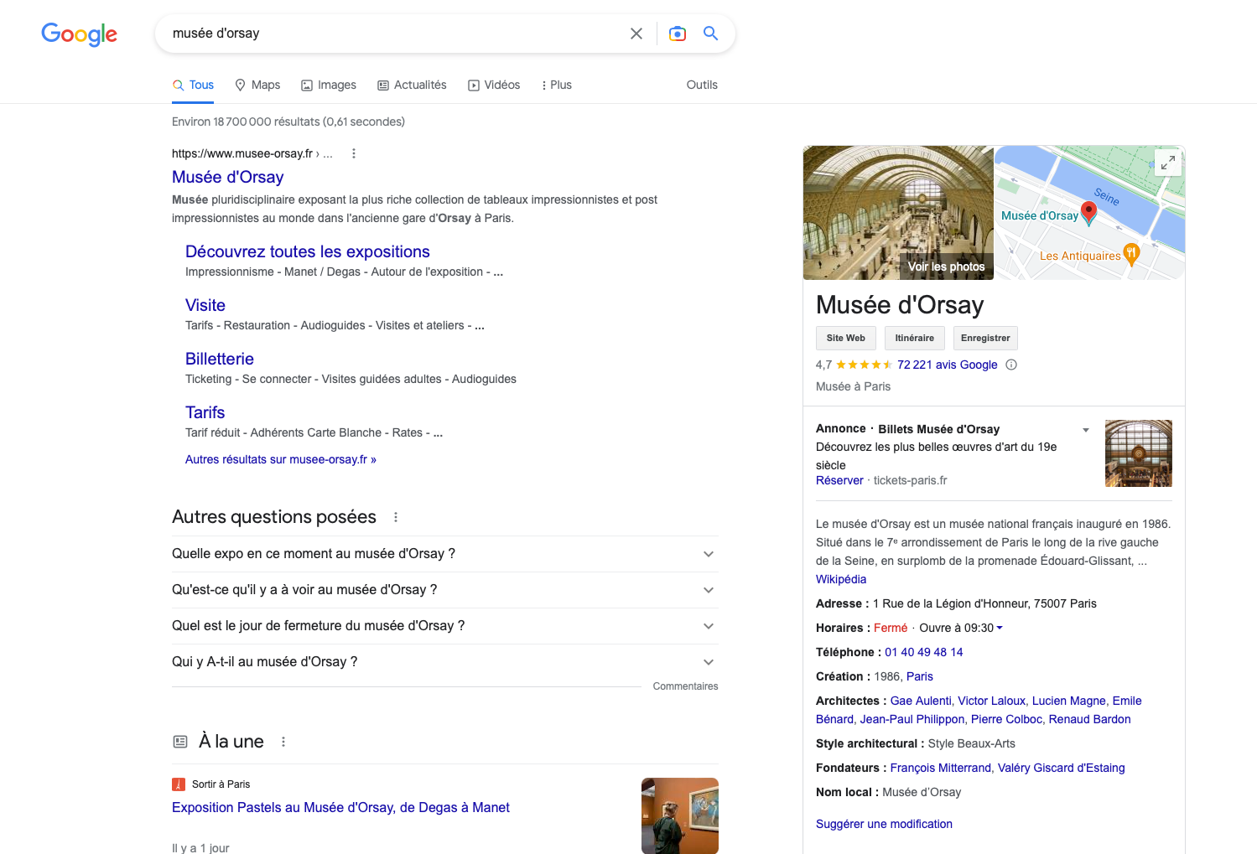Call the phone number 01 40 49 48 14
This screenshot has height=854, width=1257.
[x=924, y=652]
